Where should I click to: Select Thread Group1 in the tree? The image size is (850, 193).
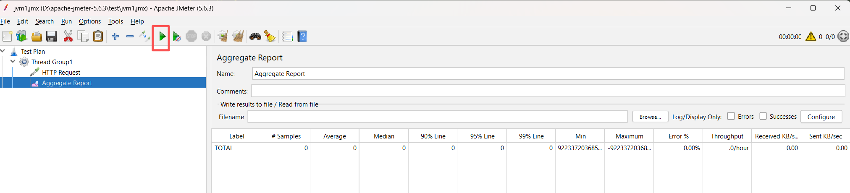[52, 62]
